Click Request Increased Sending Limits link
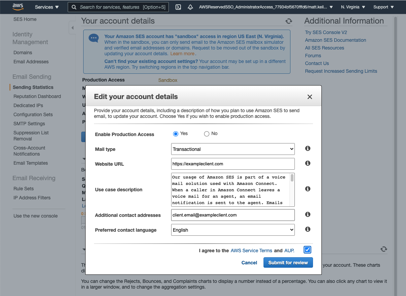The width and height of the screenshot is (406, 296). pos(341,71)
